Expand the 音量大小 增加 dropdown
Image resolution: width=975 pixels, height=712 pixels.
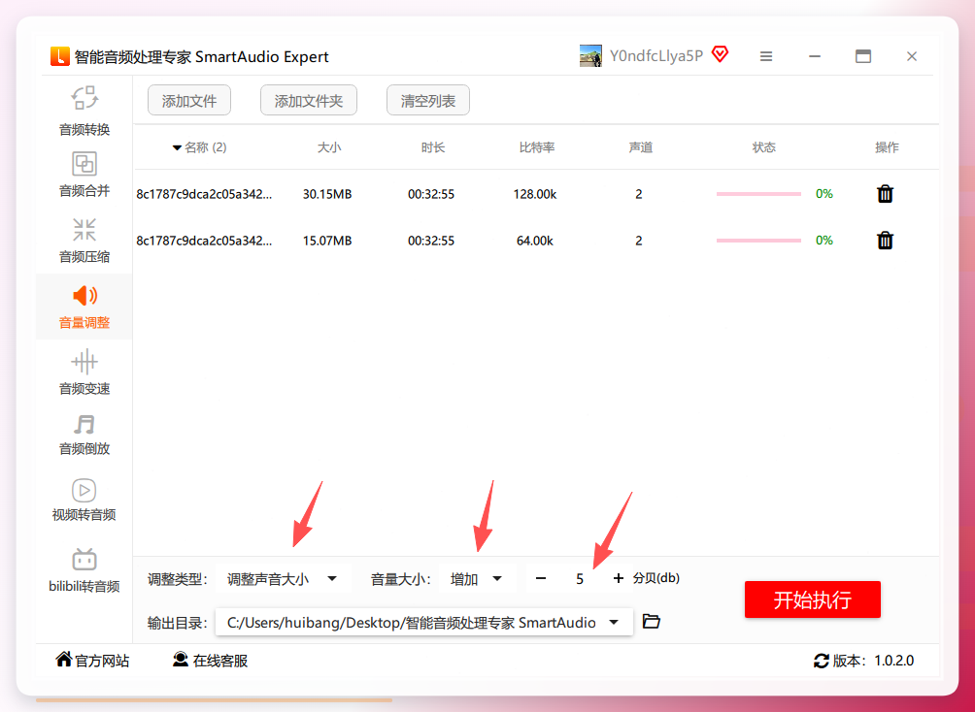477,579
